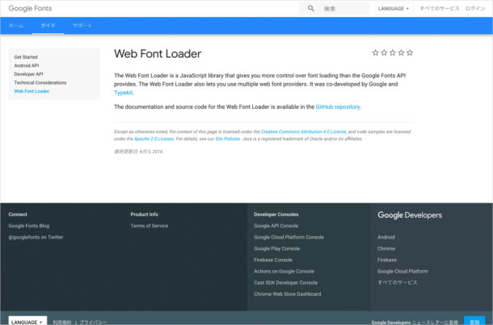Open the Google Fonts logo link

coord(30,9)
